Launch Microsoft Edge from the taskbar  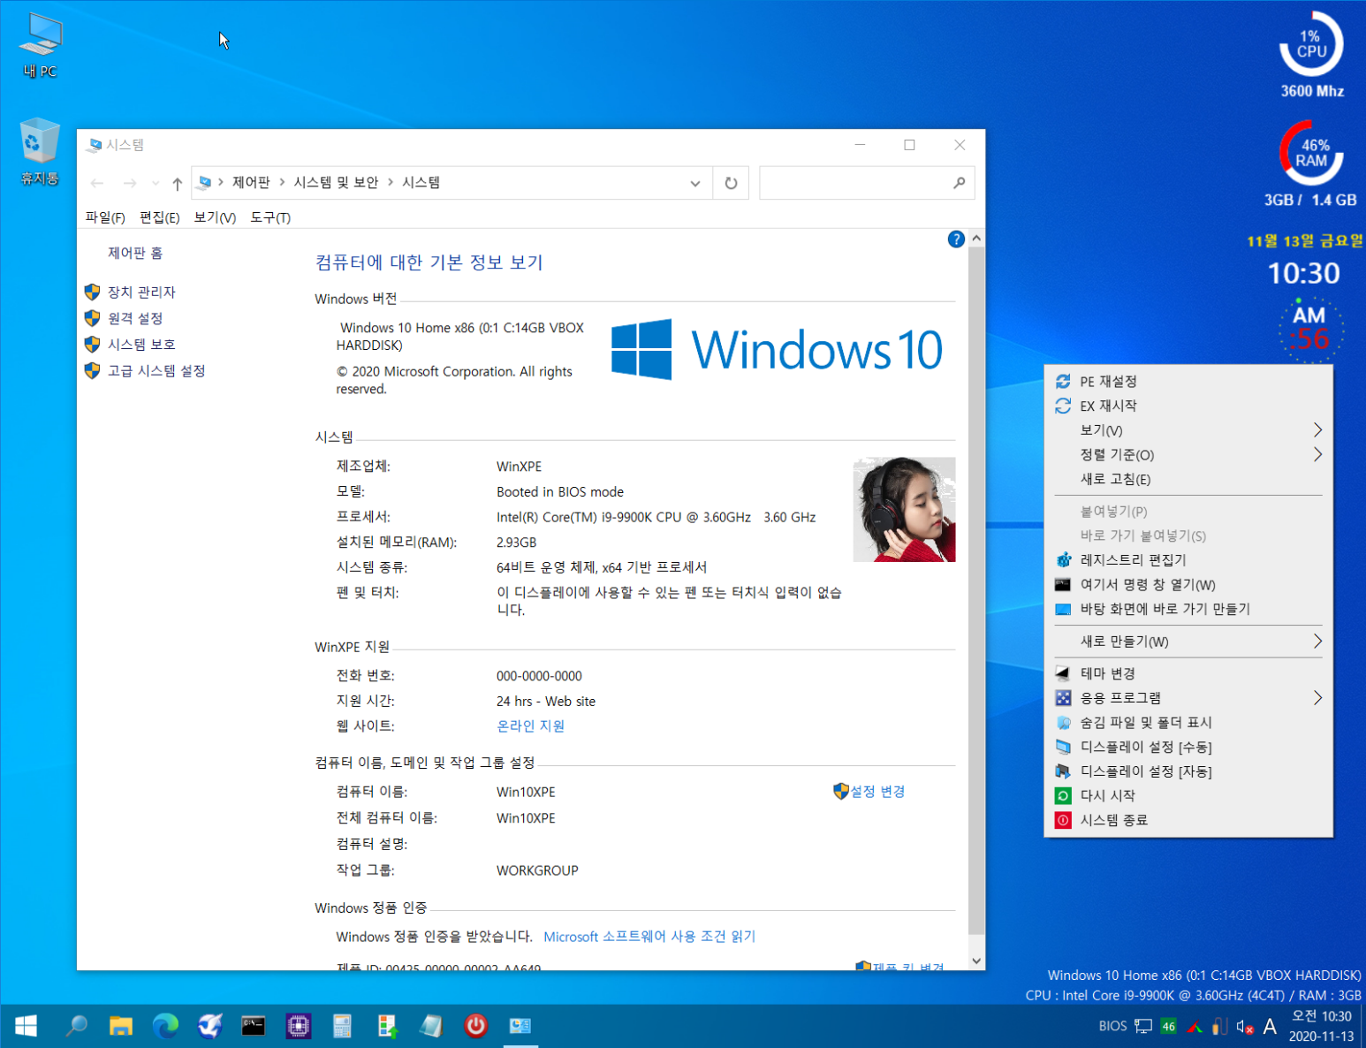pos(165,1026)
